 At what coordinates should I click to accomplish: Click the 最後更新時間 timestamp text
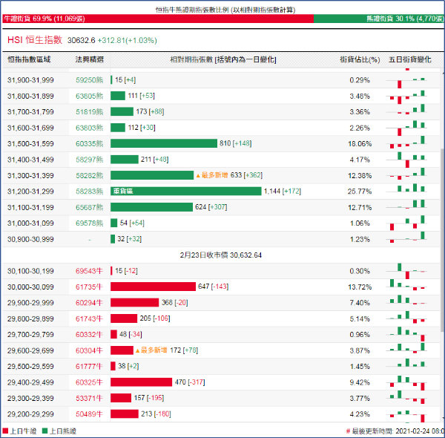[395, 431]
